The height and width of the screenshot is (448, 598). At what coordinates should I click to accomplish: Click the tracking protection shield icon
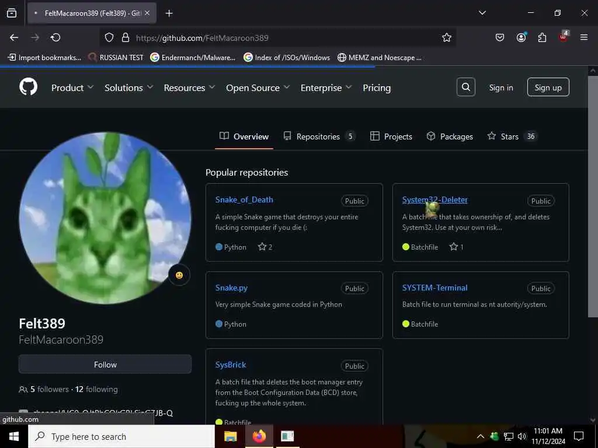point(109,37)
